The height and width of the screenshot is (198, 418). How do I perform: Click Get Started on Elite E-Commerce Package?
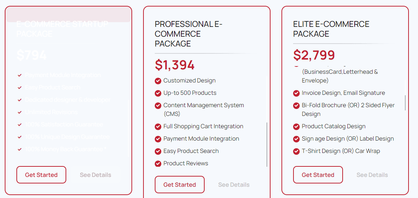pos(318,175)
